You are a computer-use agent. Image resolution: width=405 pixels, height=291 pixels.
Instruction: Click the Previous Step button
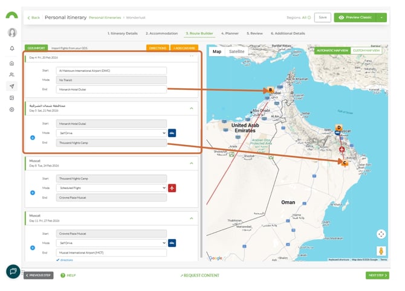[x=39, y=275]
